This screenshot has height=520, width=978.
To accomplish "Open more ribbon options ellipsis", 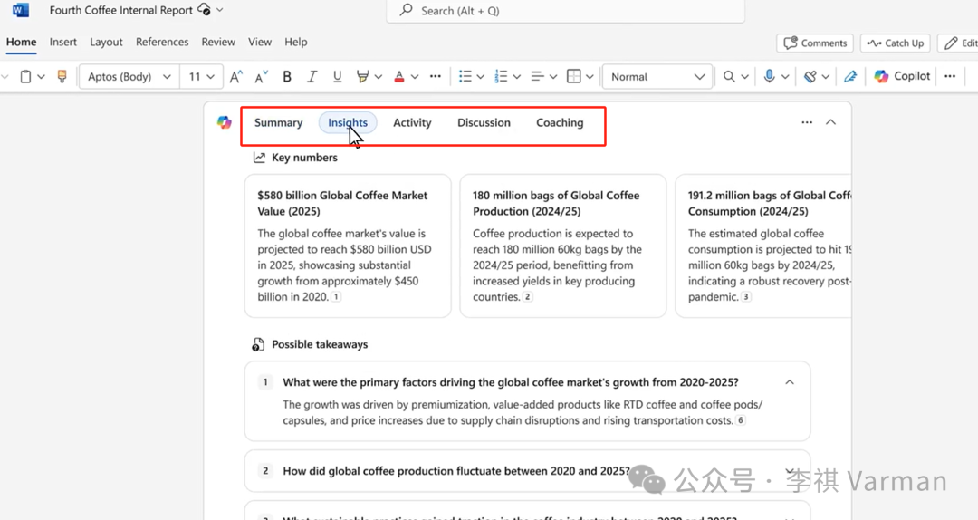I will click(x=950, y=77).
